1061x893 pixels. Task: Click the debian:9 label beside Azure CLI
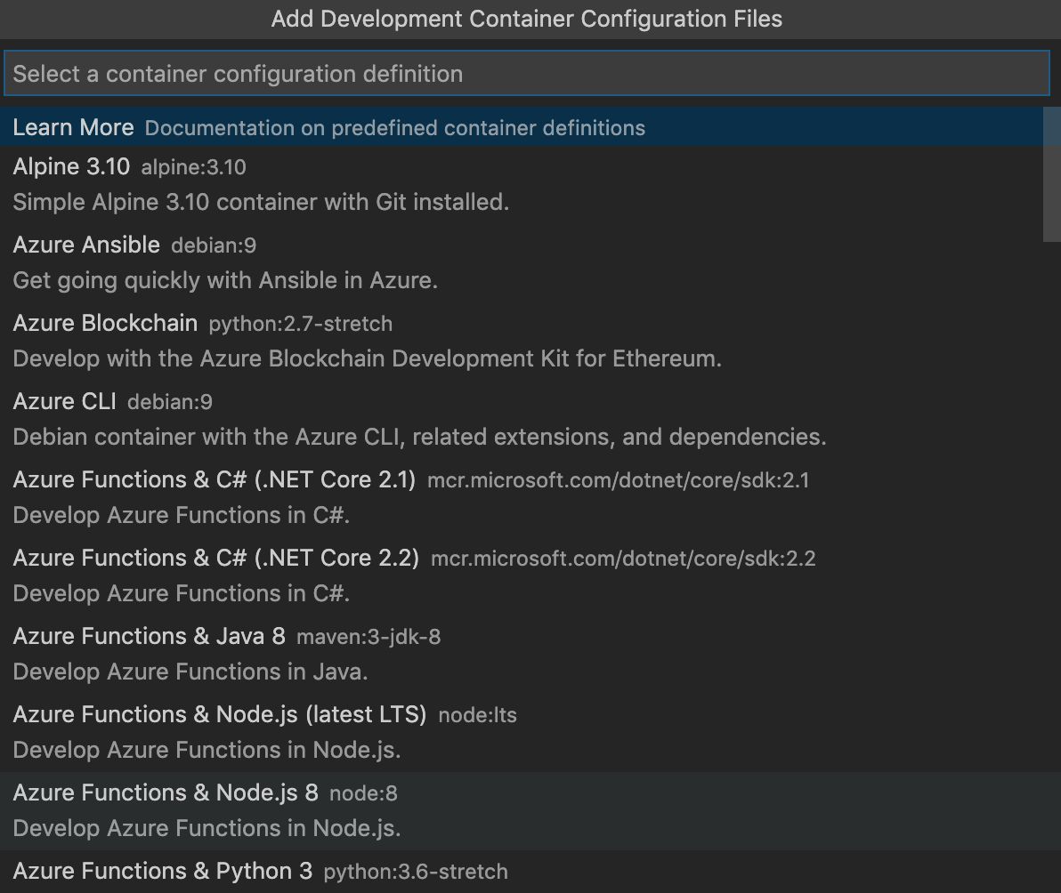(x=169, y=402)
